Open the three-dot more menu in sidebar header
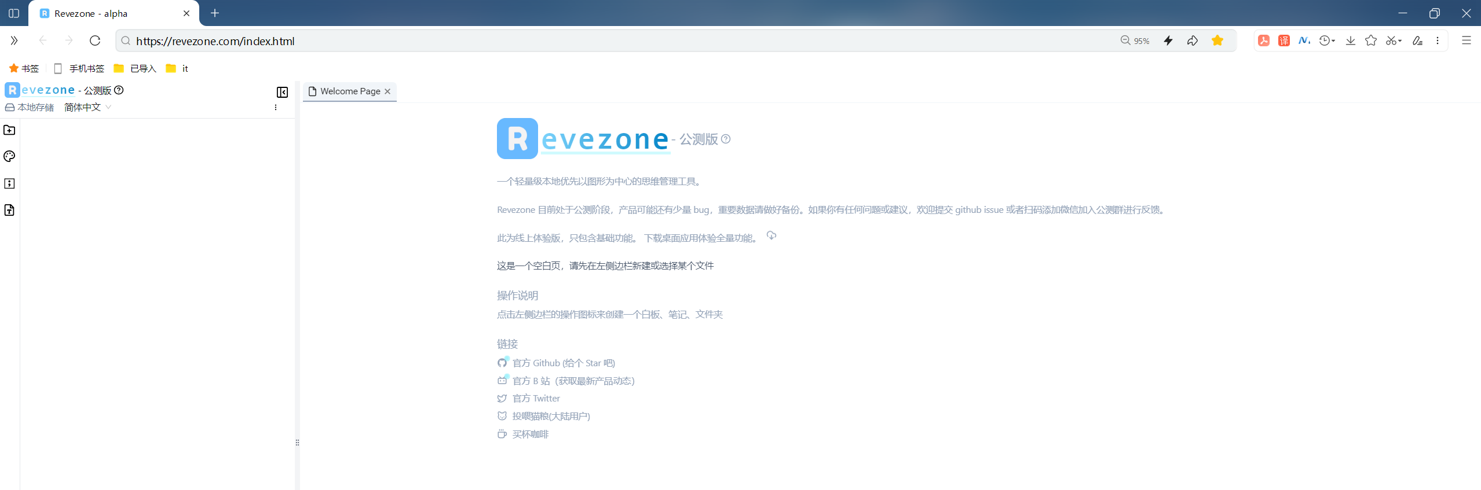1481x490 pixels. [276, 108]
